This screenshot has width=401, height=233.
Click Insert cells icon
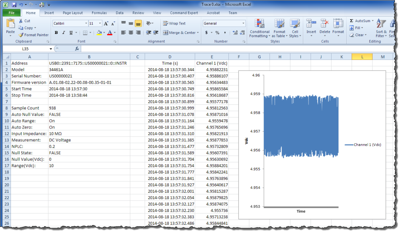311,23
